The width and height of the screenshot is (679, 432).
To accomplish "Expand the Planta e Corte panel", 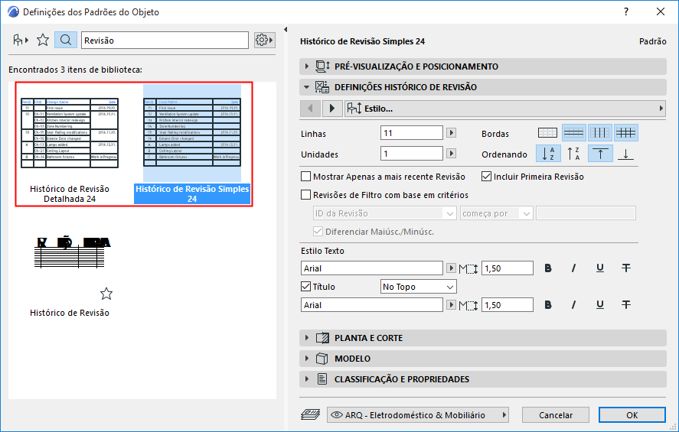I will (x=483, y=338).
